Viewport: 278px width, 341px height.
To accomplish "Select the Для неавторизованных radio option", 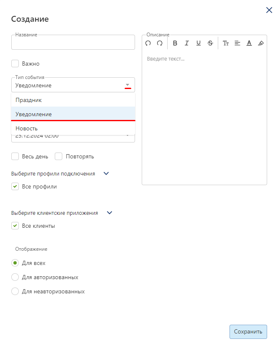I will point(15,291).
